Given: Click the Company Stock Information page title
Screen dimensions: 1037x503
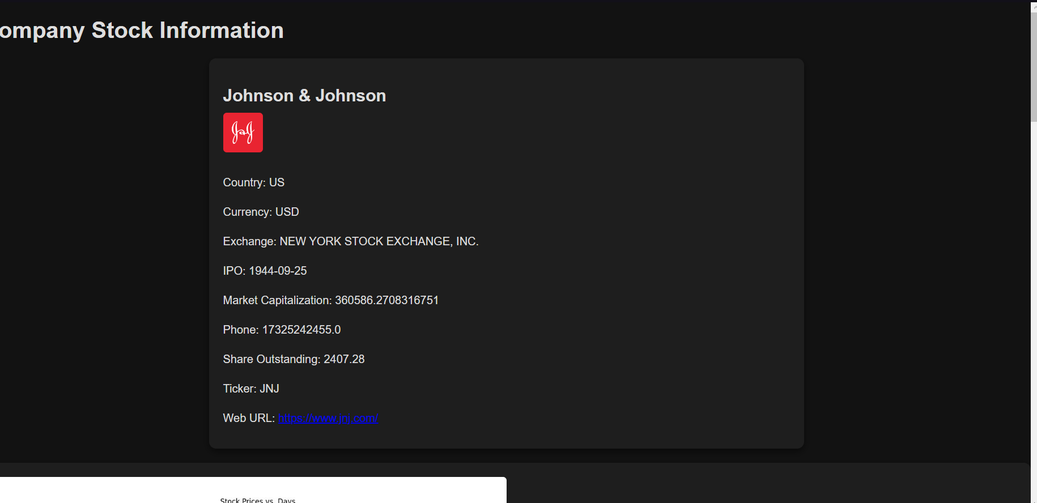Looking at the screenshot, I should click(x=142, y=30).
